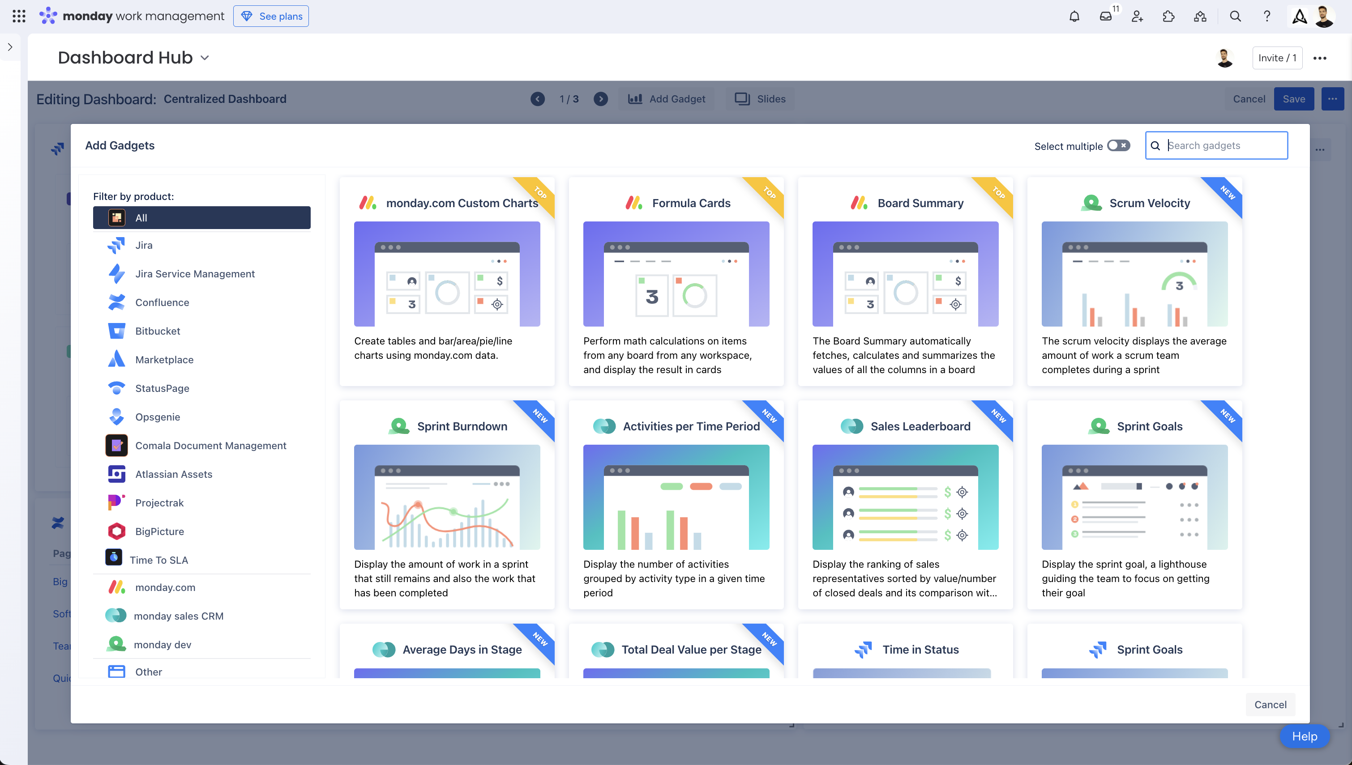Click the Atlassian logo icon near avatar
The image size is (1352, 765).
1300,16
